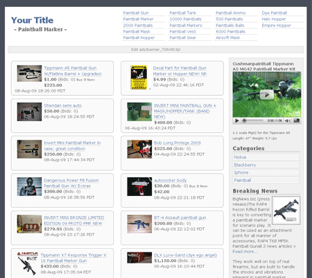Select the Blackberry category
Image resolution: width=312 pixels, height=278 pixels.
[x=266, y=165]
